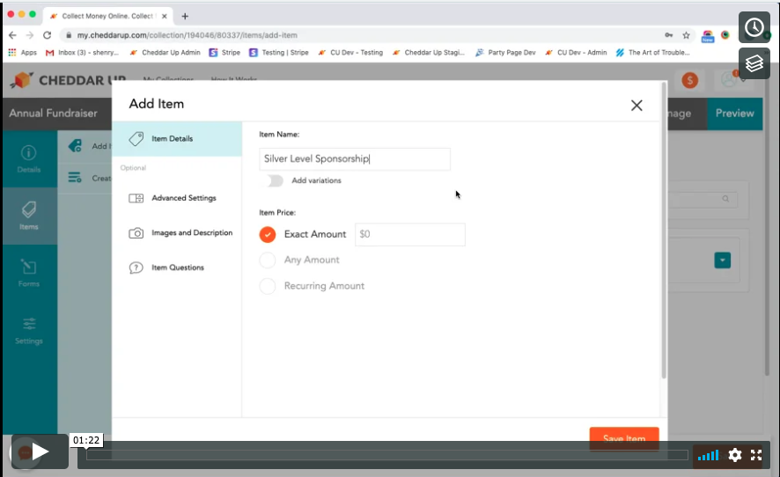Open the Settings tab in left sidebar

click(28, 330)
